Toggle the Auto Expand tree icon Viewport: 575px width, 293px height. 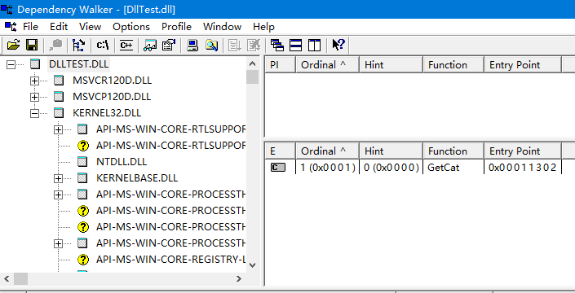[79, 46]
